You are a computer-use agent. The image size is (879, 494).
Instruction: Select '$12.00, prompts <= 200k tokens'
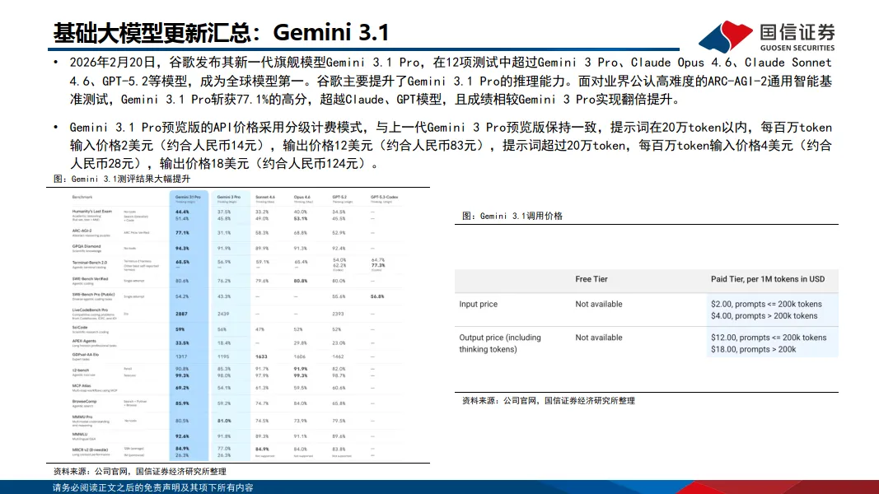coord(769,338)
